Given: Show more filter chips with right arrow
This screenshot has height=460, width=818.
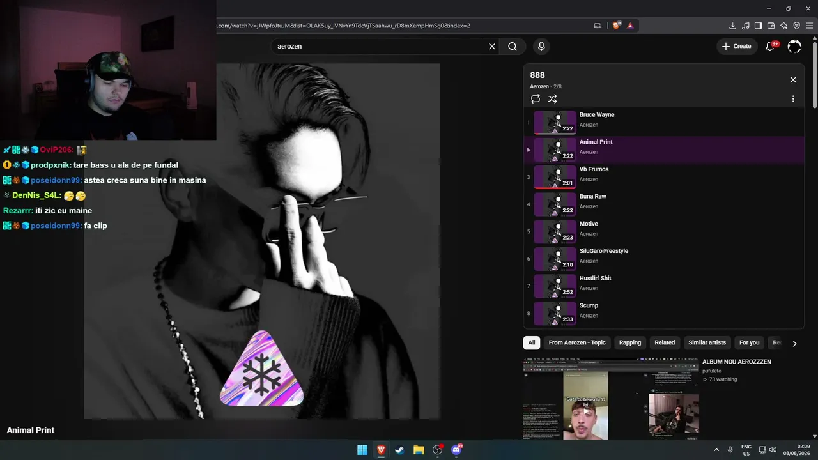Looking at the screenshot, I should 794,343.
